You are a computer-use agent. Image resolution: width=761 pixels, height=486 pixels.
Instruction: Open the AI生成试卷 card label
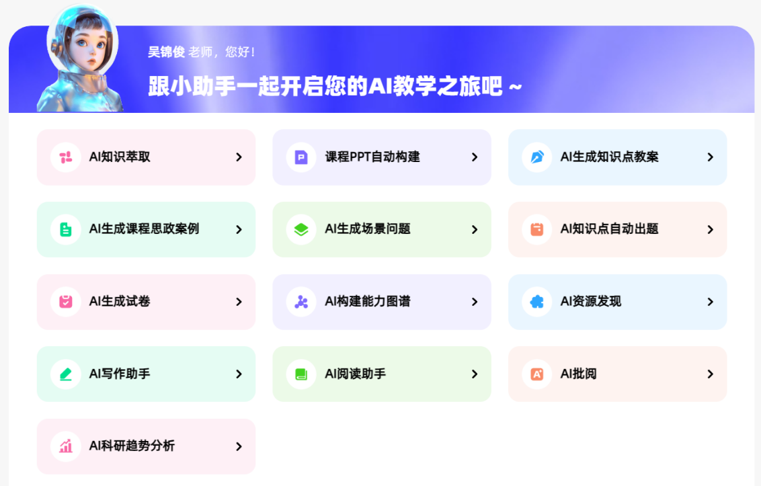pyautogui.click(x=120, y=302)
